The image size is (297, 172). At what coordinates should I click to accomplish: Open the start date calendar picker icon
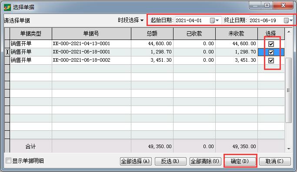[212, 20]
